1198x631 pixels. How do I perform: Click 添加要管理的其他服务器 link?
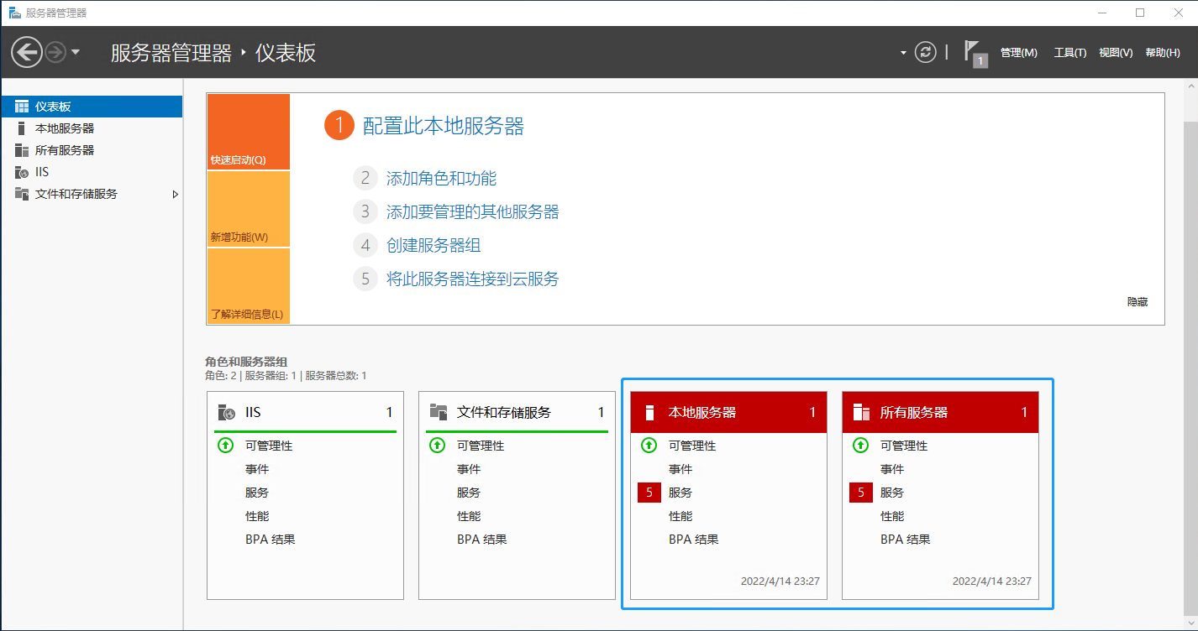click(x=472, y=211)
